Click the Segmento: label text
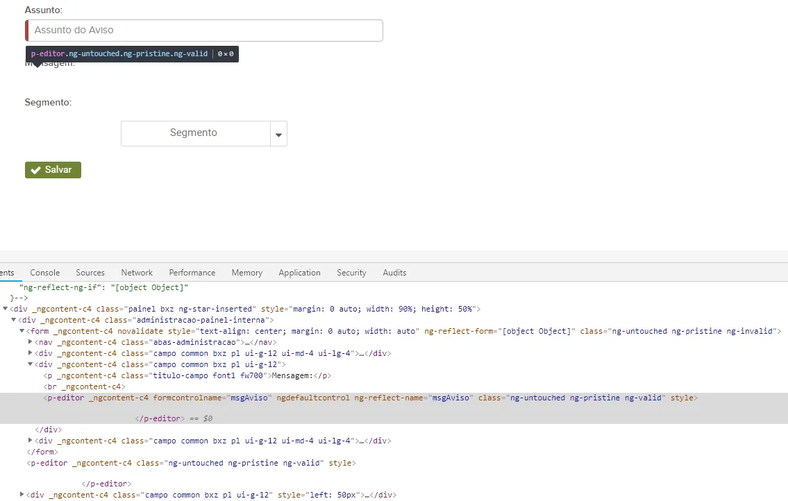The width and height of the screenshot is (788, 501). point(48,103)
